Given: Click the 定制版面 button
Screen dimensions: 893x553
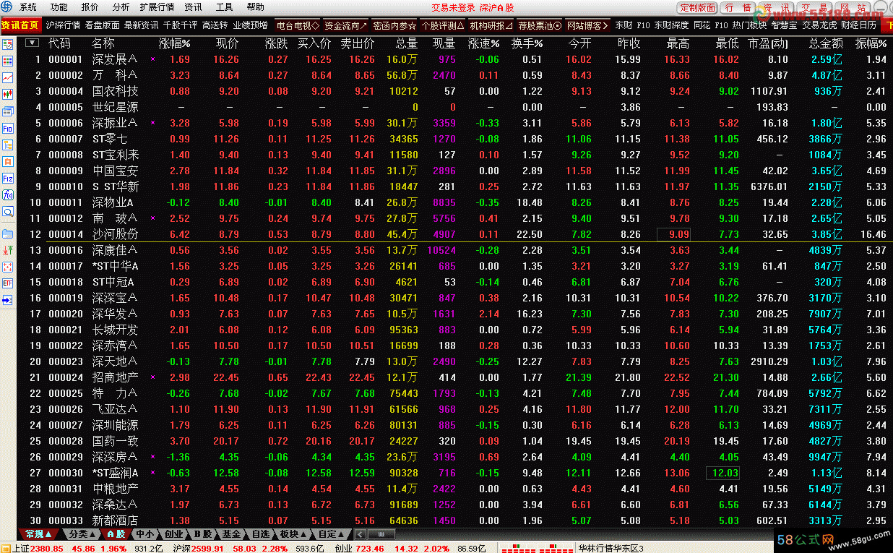Looking at the screenshot, I should [x=698, y=8].
